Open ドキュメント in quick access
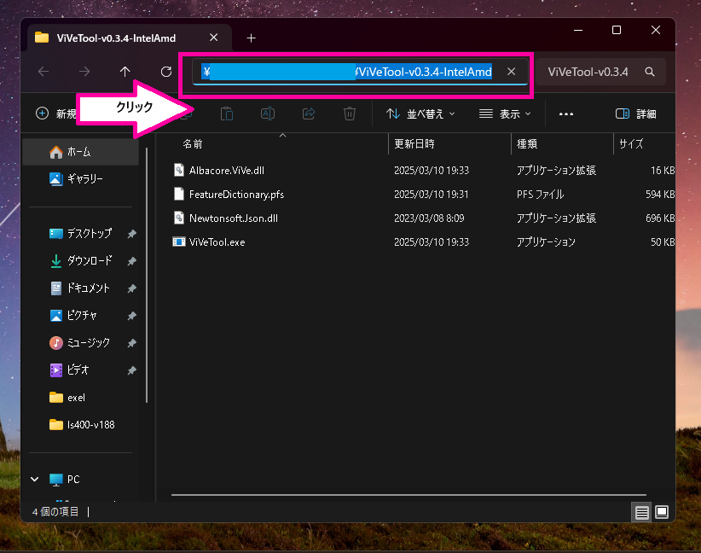Viewport: 701px width, 553px height. coord(79,288)
